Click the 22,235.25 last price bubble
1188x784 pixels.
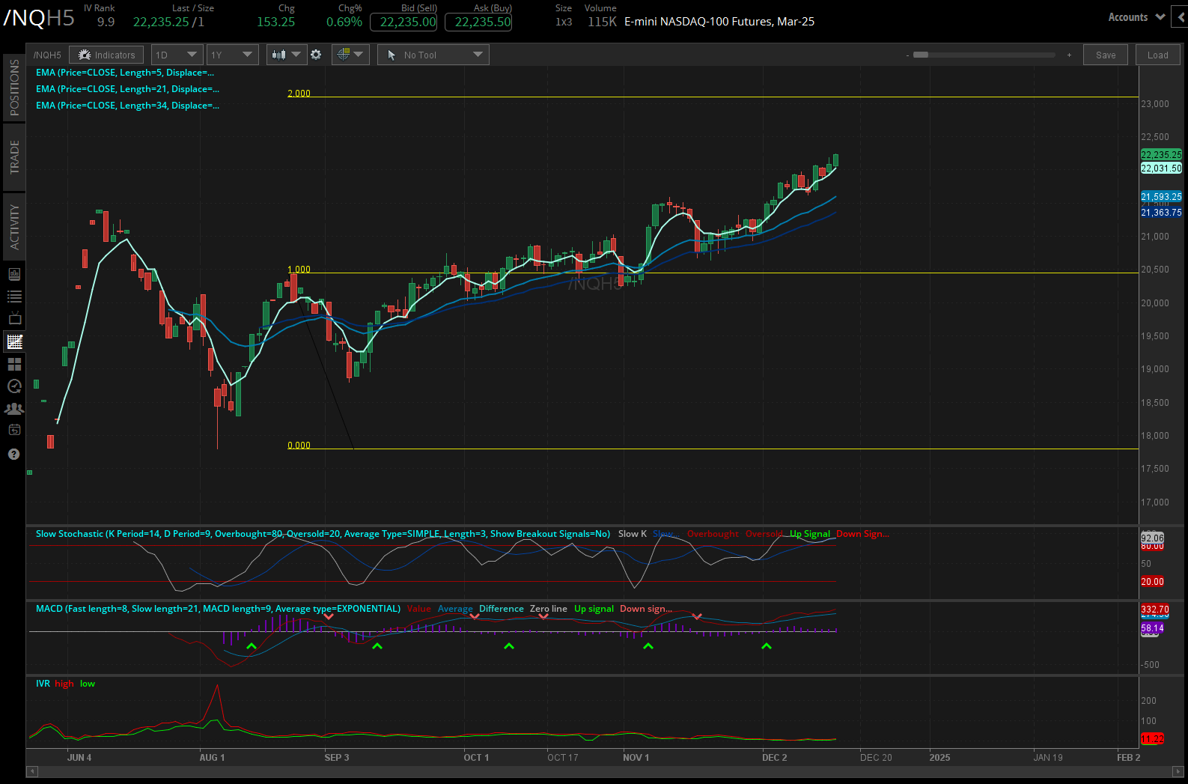pos(1161,154)
